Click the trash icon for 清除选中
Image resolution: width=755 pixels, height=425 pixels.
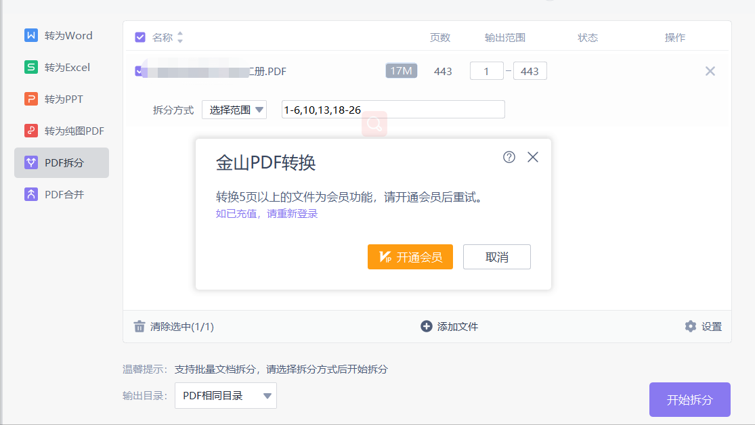[139, 326]
